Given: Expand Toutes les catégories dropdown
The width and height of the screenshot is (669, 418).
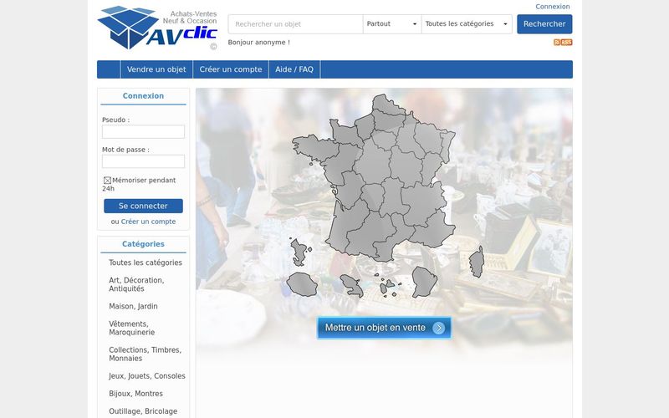Looking at the screenshot, I should tap(467, 24).
